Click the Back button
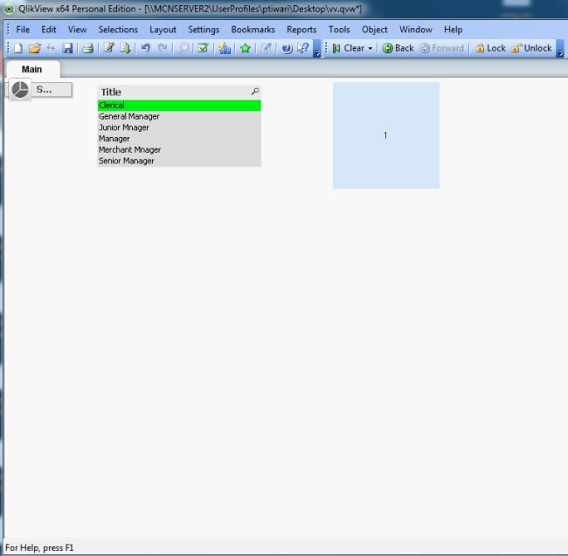Viewport: 568px width, 556px height. (x=398, y=49)
